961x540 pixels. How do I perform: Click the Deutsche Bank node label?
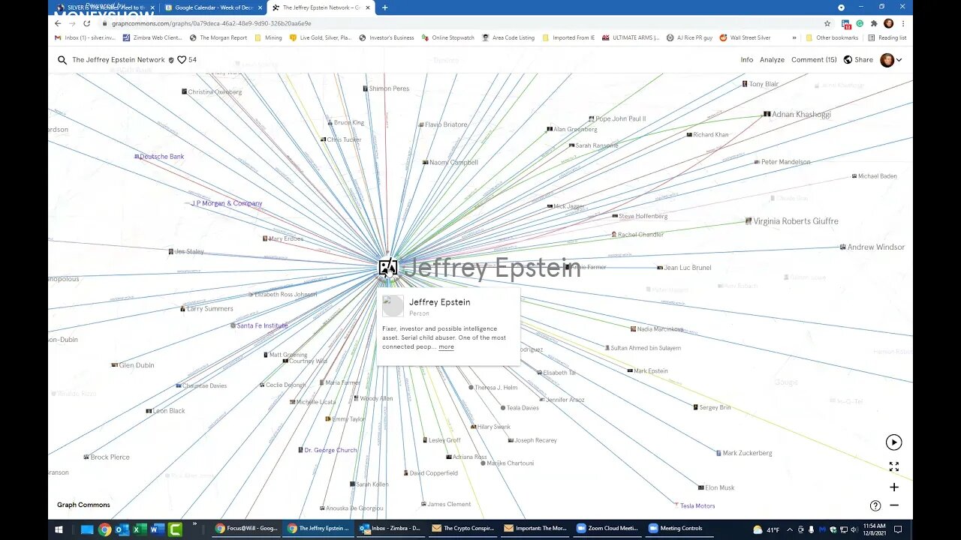click(161, 157)
